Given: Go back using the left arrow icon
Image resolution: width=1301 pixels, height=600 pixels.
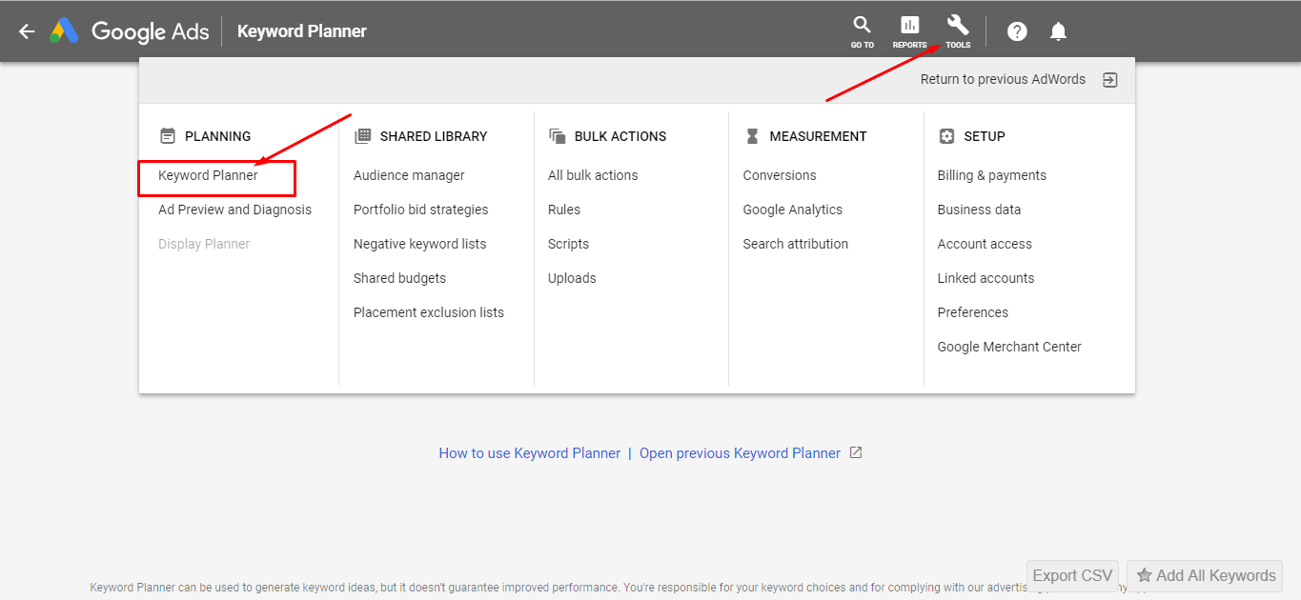Looking at the screenshot, I should [x=27, y=31].
